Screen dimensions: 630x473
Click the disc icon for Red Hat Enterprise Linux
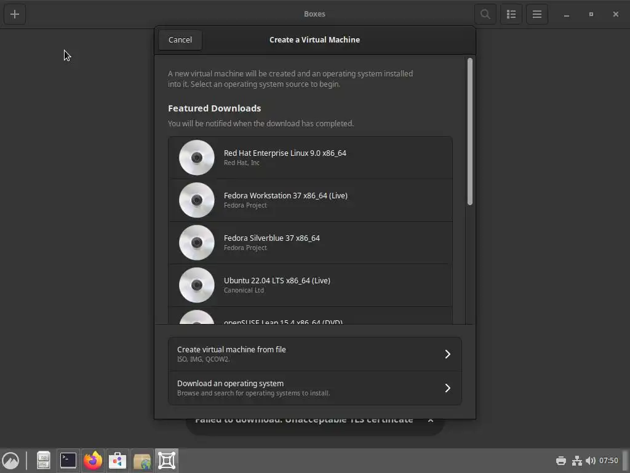pyautogui.click(x=196, y=158)
